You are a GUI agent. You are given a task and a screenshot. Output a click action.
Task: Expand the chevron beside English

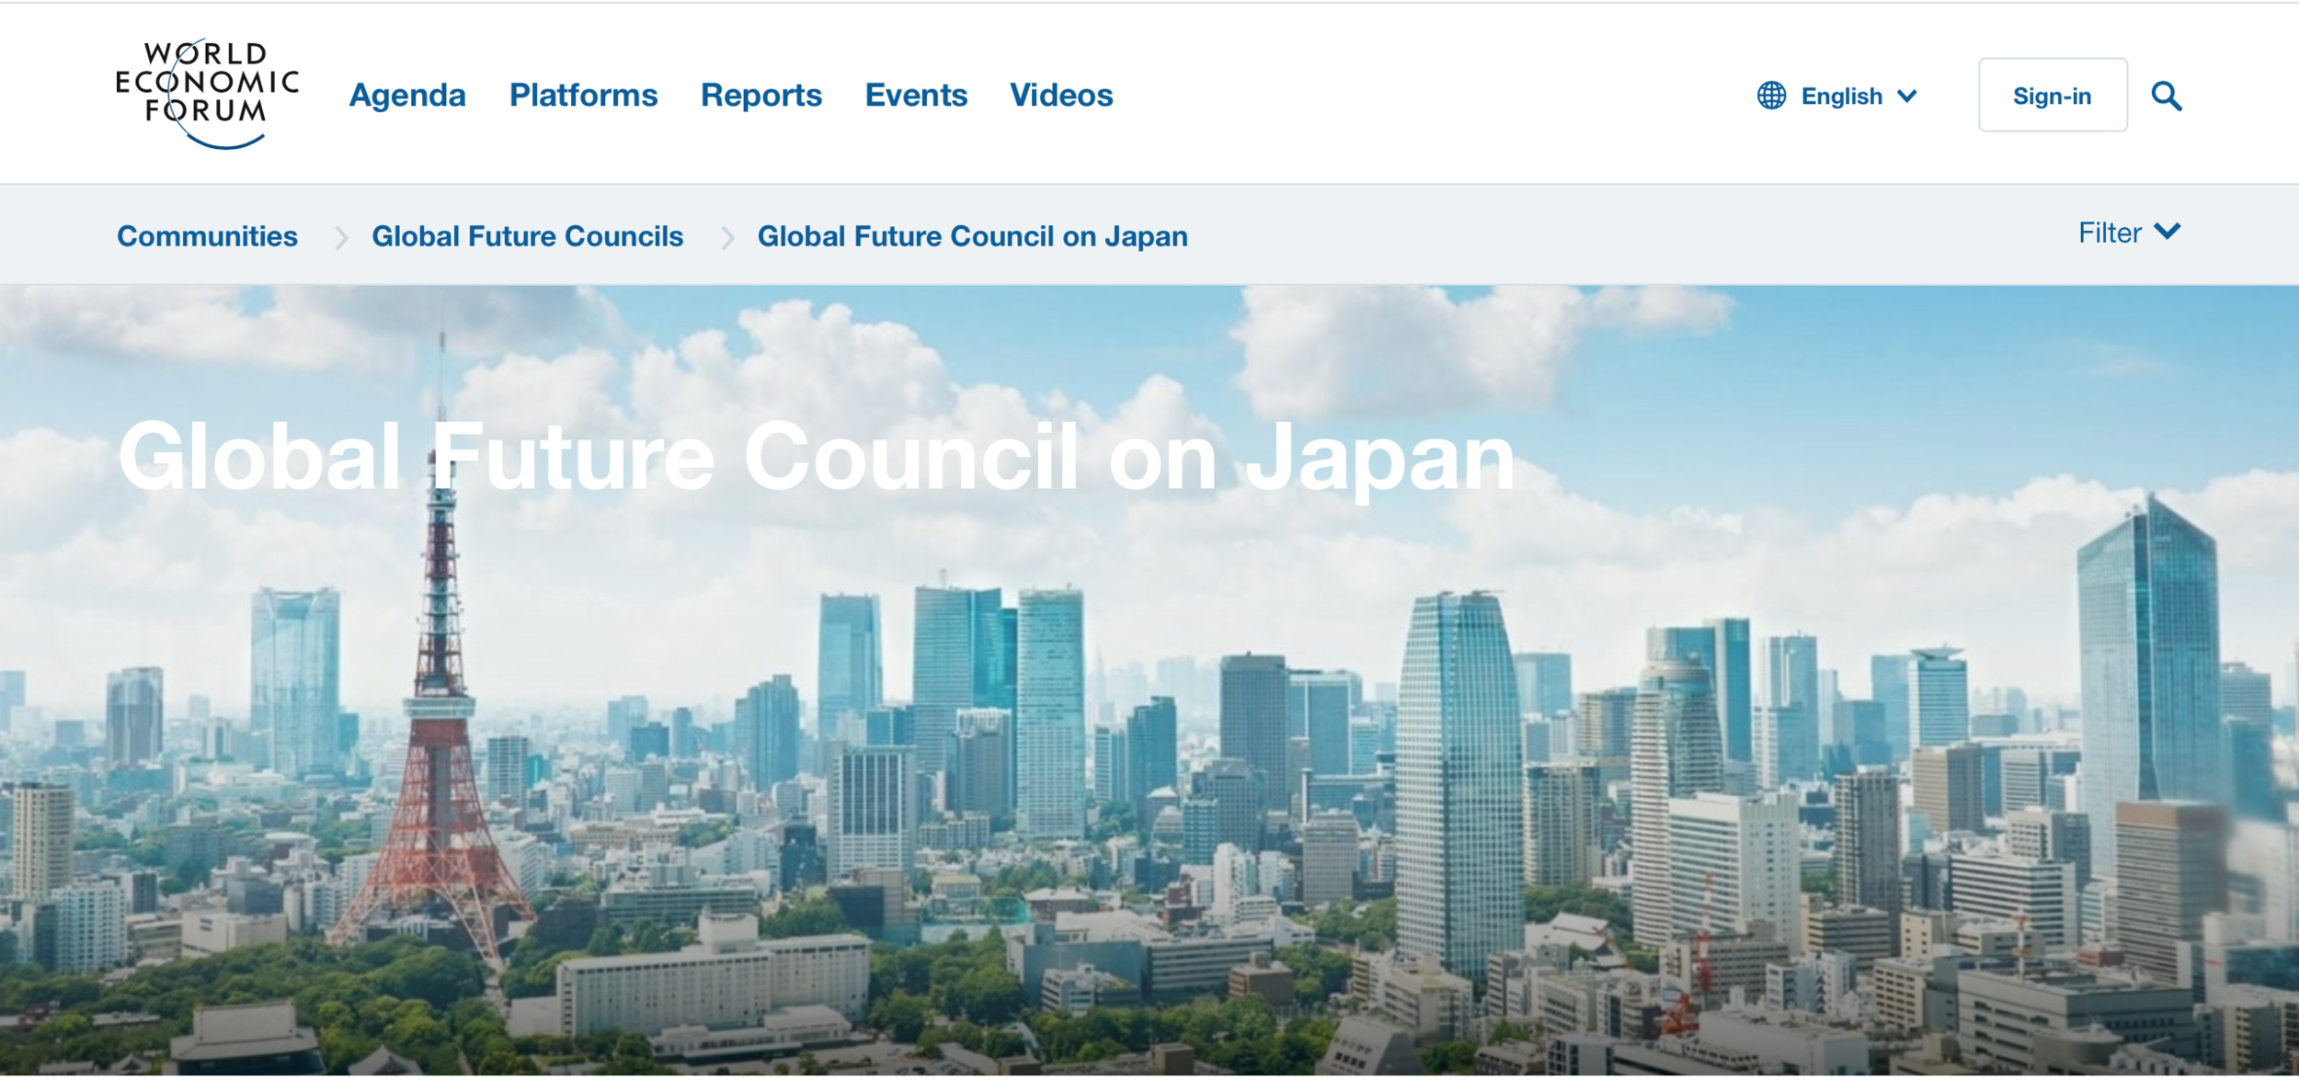pos(1907,96)
